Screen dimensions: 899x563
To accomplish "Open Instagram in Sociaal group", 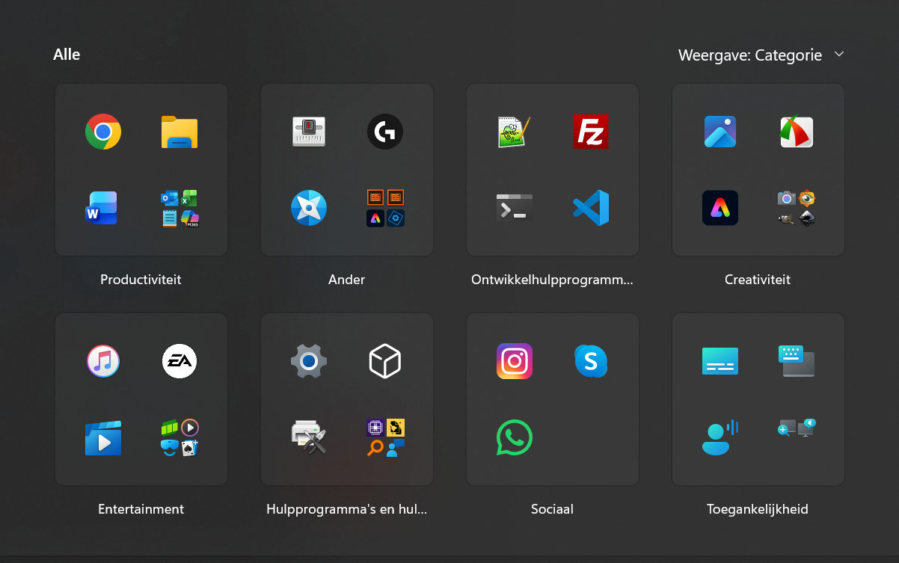I will 515,362.
